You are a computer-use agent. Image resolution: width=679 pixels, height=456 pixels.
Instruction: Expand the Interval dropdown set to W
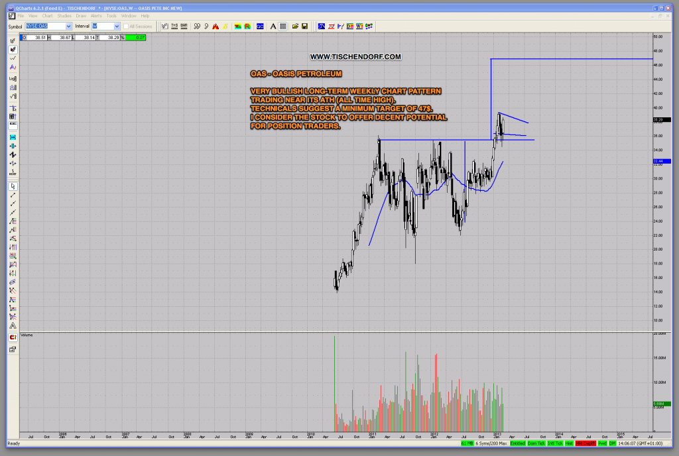click(x=117, y=26)
